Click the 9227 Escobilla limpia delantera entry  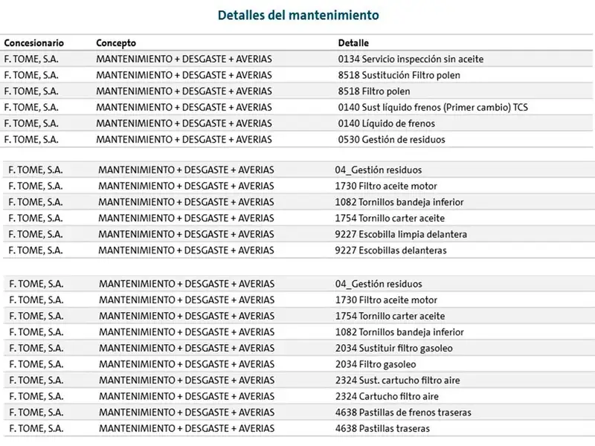[401, 234]
